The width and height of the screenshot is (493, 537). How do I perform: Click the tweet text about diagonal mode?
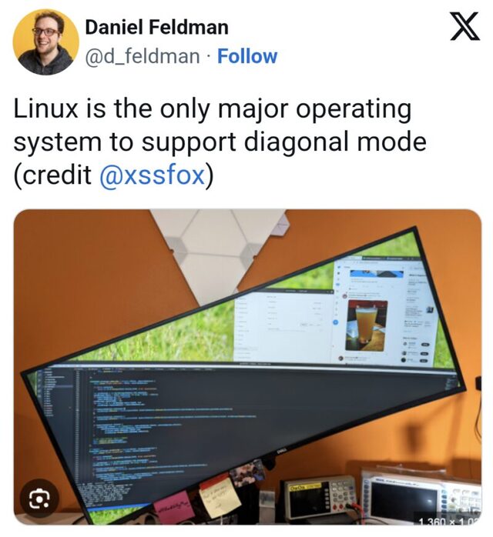tap(220, 142)
